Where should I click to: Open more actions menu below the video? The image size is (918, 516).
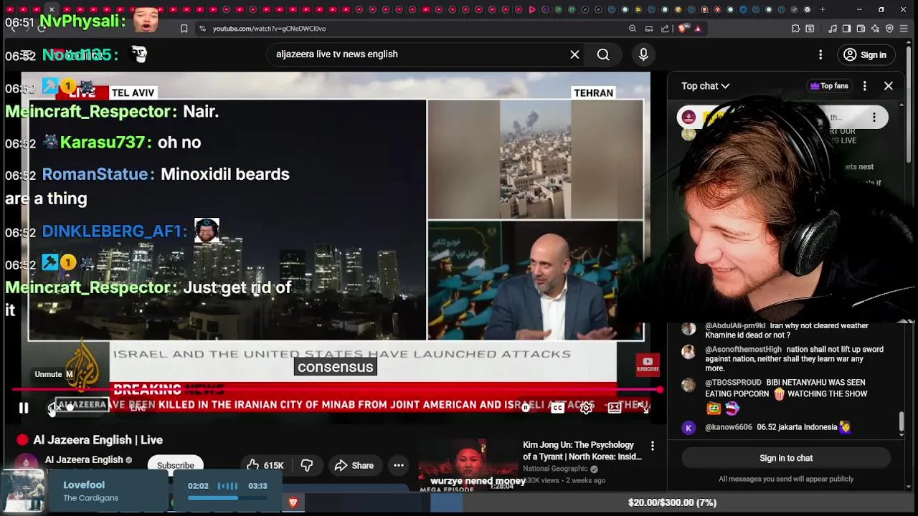(x=399, y=465)
